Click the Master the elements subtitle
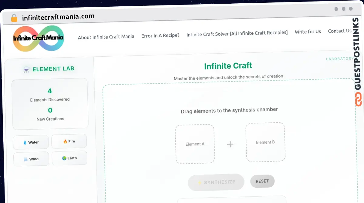The image size is (364, 203). click(x=228, y=77)
